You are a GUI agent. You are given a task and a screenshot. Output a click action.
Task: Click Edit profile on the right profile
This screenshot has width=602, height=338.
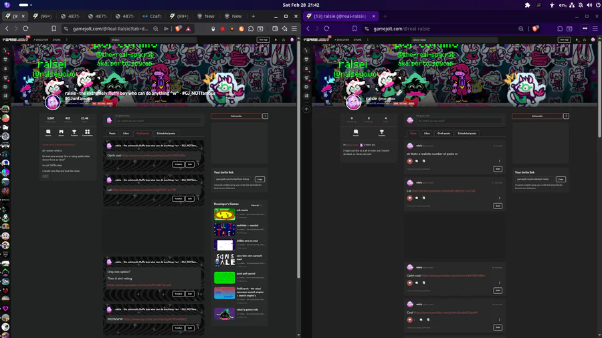pos(537,116)
